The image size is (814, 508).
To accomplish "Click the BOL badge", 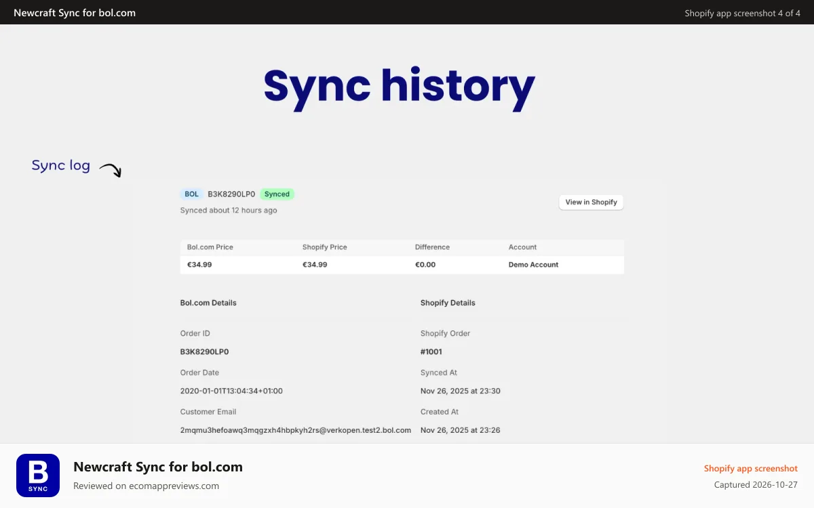I will (x=192, y=194).
